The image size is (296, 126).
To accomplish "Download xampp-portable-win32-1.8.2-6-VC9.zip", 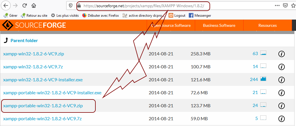I will pyautogui.click(x=43, y=106).
